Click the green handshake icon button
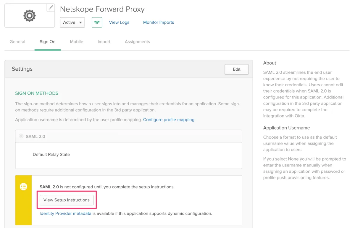 (97, 22)
